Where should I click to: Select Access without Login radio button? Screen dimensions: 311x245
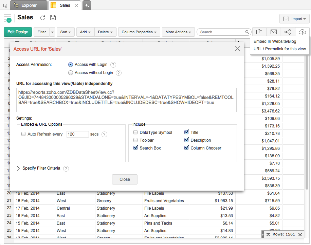click(x=71, y=73)
